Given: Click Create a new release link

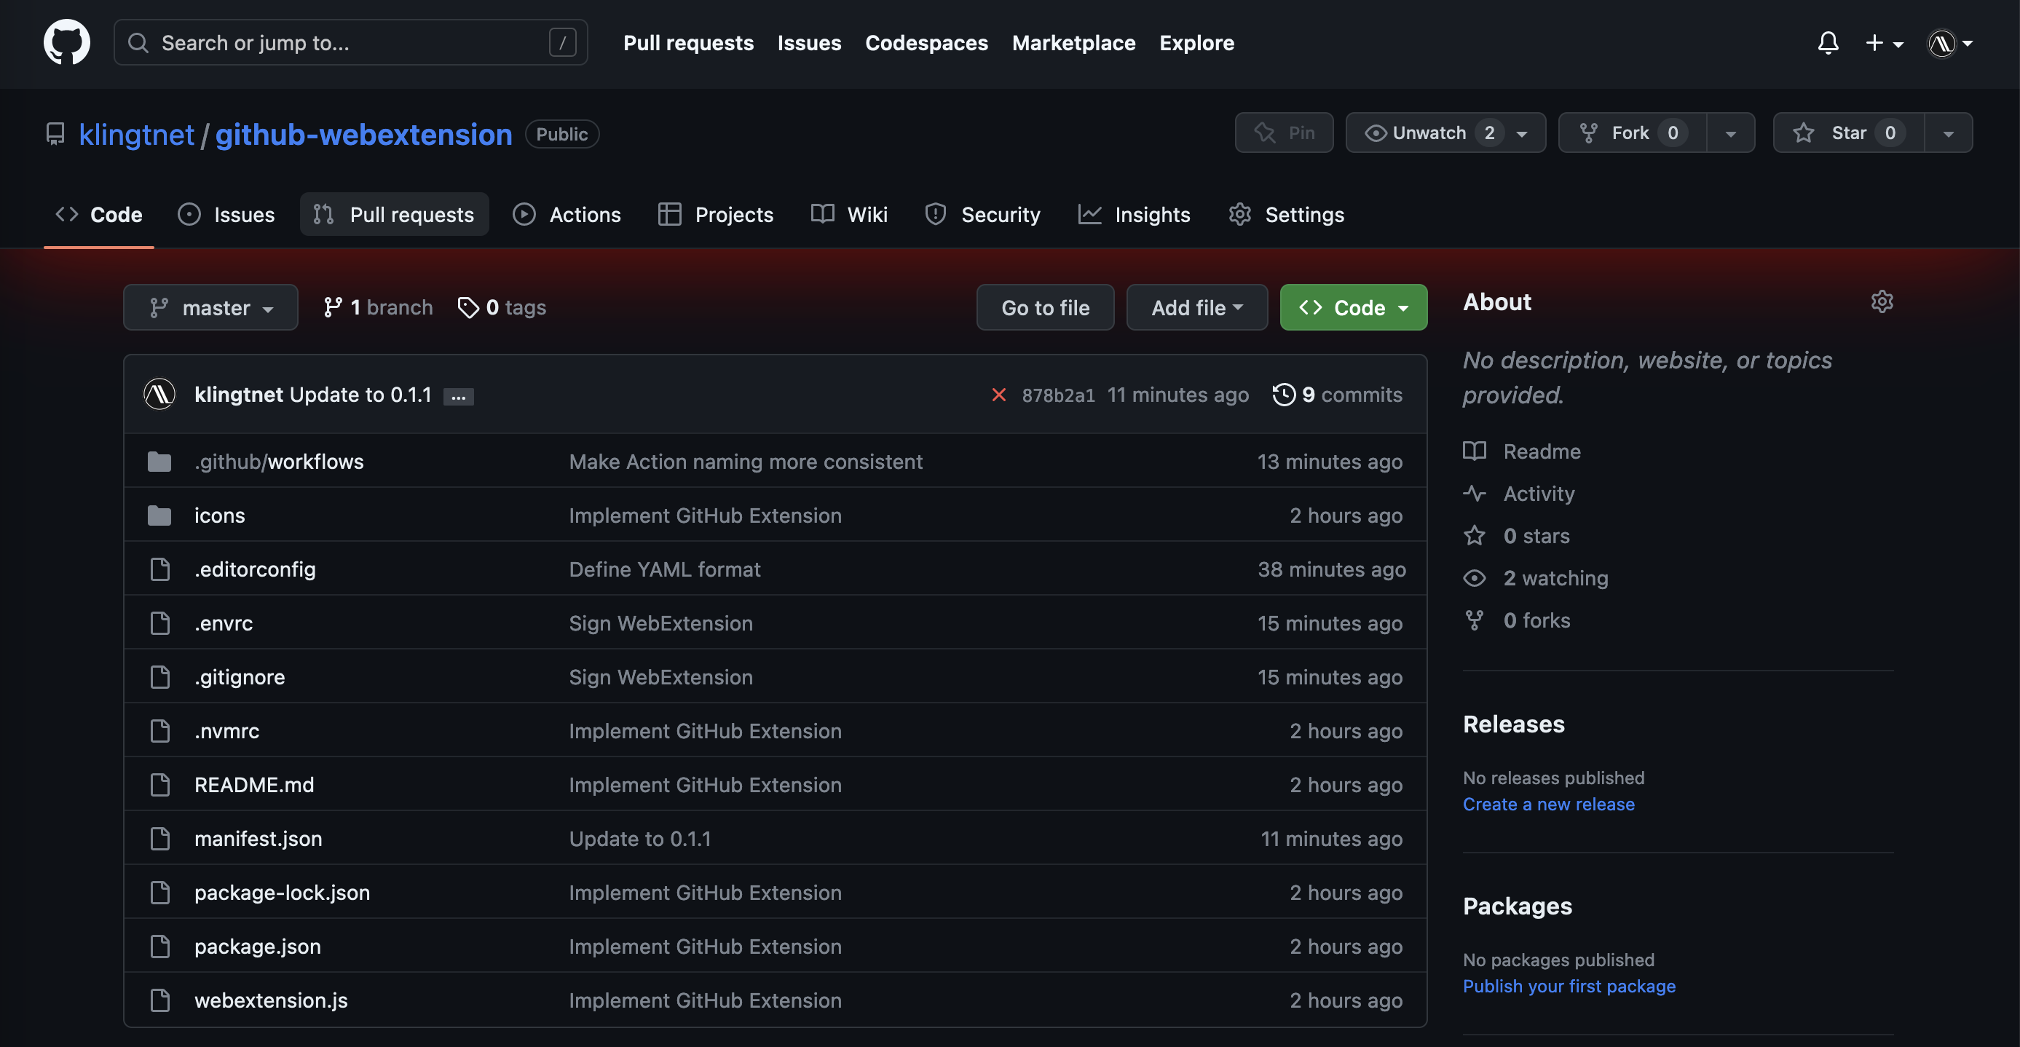Looking at the screenshot, I should tap(1548, 804).
